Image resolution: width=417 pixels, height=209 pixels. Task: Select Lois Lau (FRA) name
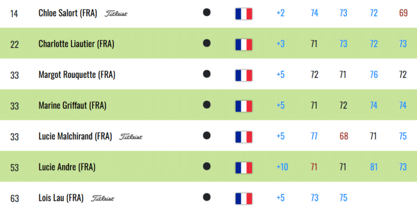click(61, 198)
